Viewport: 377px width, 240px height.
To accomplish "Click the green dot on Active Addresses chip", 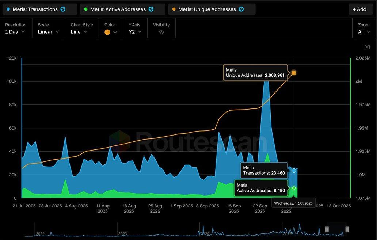I will tap(86, 9).
